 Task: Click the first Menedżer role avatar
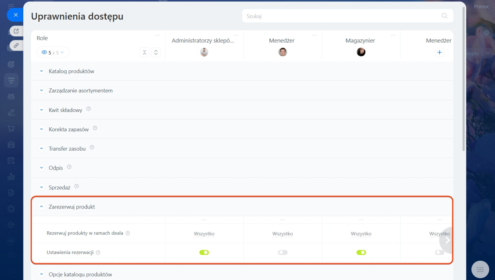(x=283, y=52)
